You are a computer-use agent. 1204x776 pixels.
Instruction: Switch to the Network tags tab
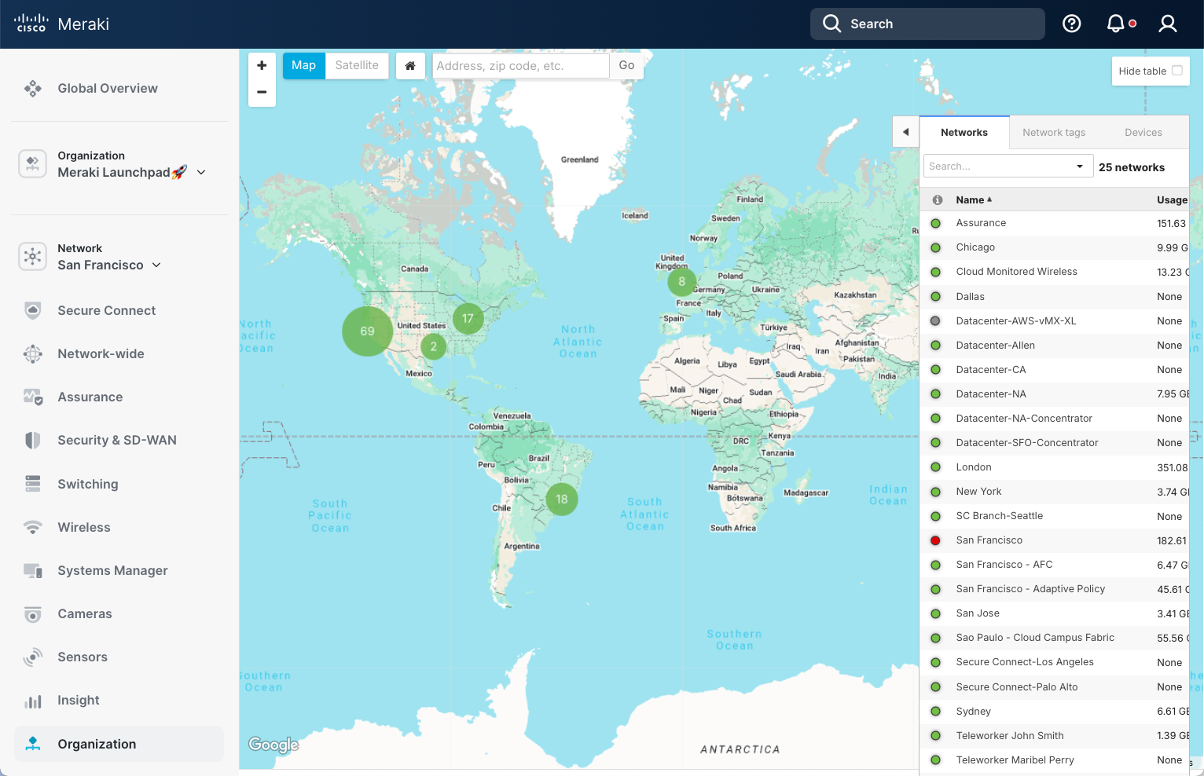[x=1053, y=132]
